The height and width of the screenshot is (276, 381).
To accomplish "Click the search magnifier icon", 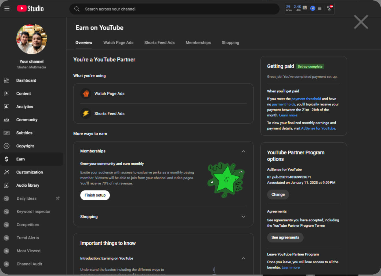I will pyautogui.click(x=77, y=9).
